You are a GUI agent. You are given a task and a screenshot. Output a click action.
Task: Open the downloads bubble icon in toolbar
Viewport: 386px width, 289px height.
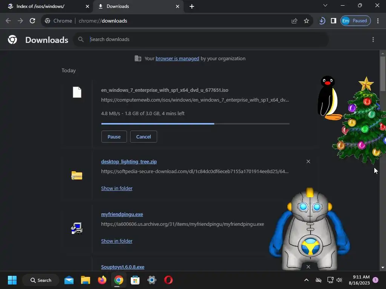click(x=322, y=21)
